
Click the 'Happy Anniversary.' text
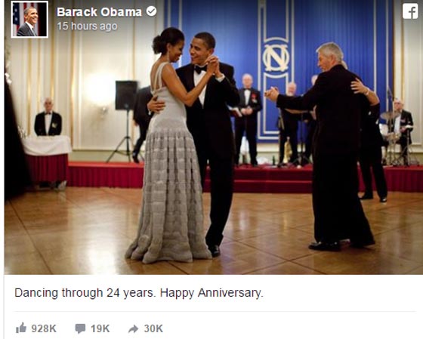(211, 293)
